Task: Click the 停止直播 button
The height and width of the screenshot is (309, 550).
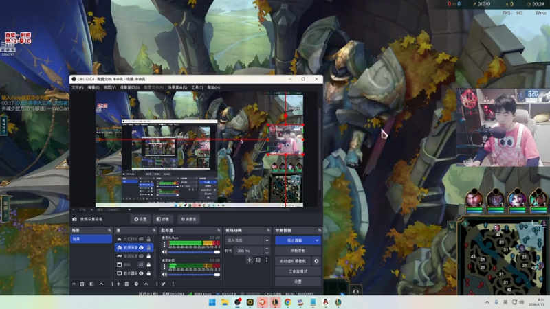Action: (295, 240)
